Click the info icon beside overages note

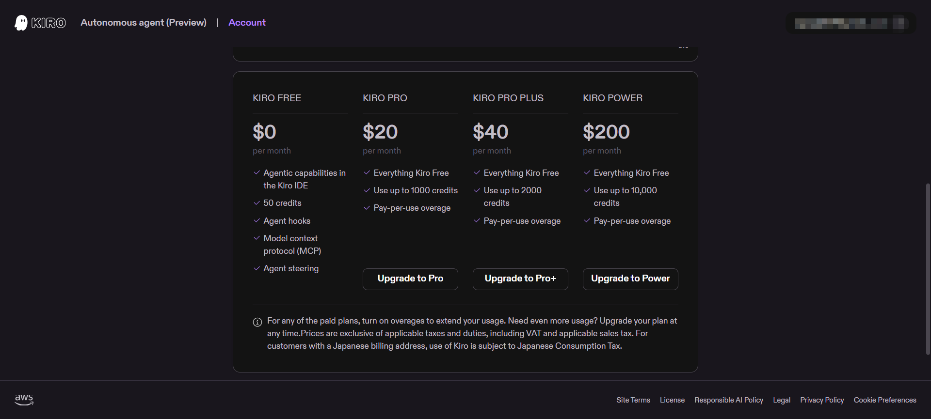[x=257, y=322]
